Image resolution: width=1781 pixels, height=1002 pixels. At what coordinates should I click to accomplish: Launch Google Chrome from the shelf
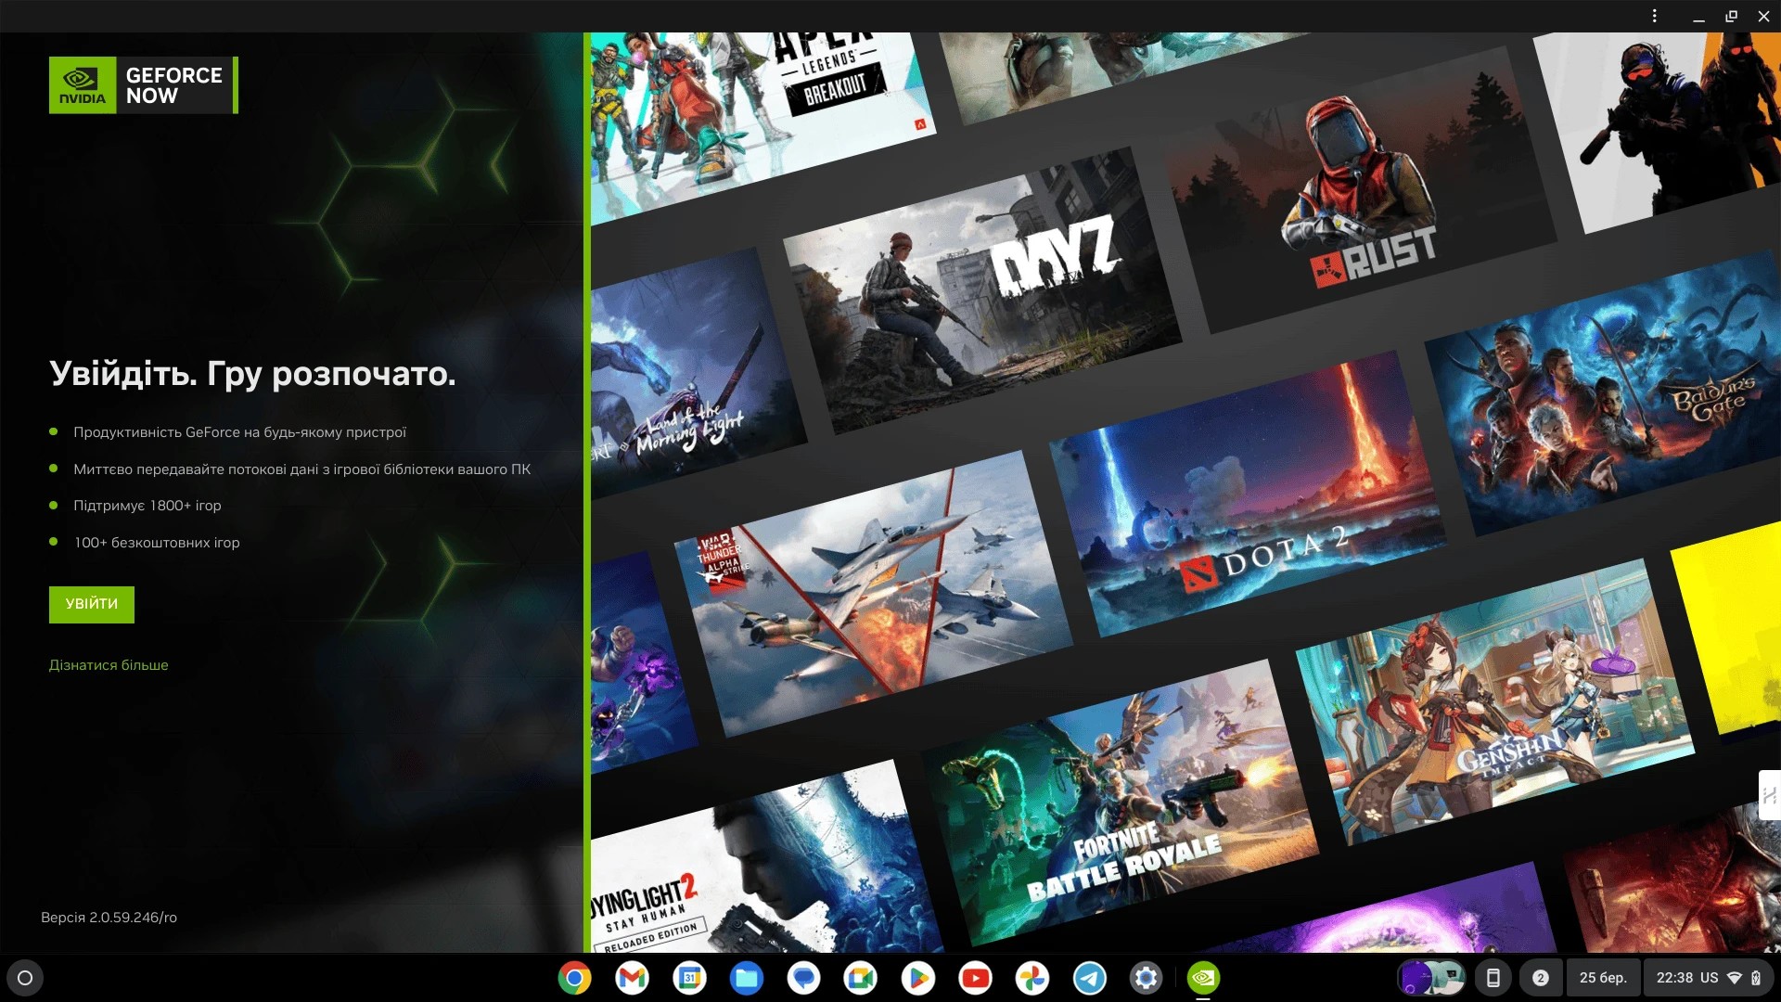(x=574, y=978)
